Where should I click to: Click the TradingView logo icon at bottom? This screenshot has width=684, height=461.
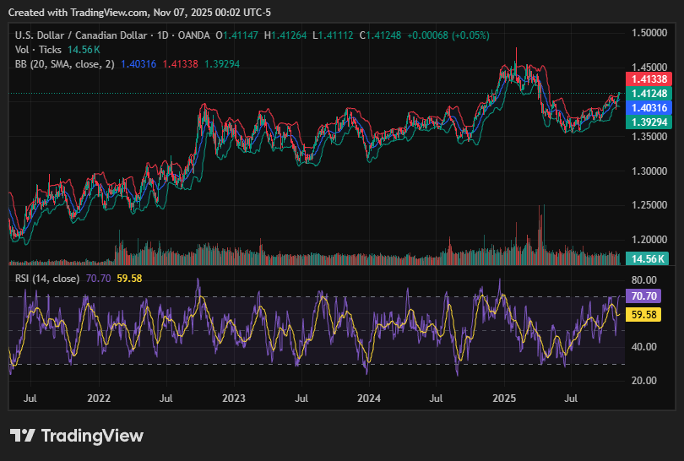[23, 436]
